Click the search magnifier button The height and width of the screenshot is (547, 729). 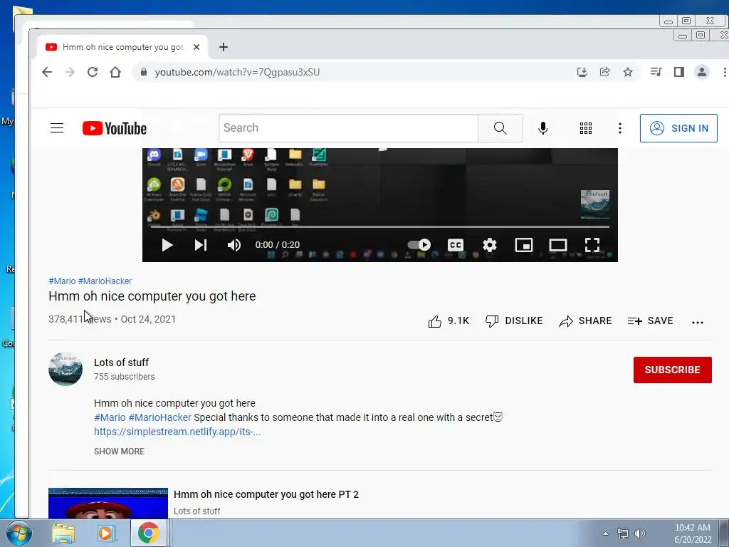pos(500,128)
